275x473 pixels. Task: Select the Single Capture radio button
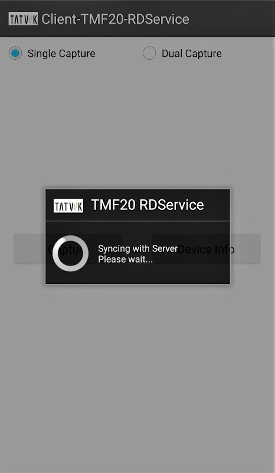[15, 53]
